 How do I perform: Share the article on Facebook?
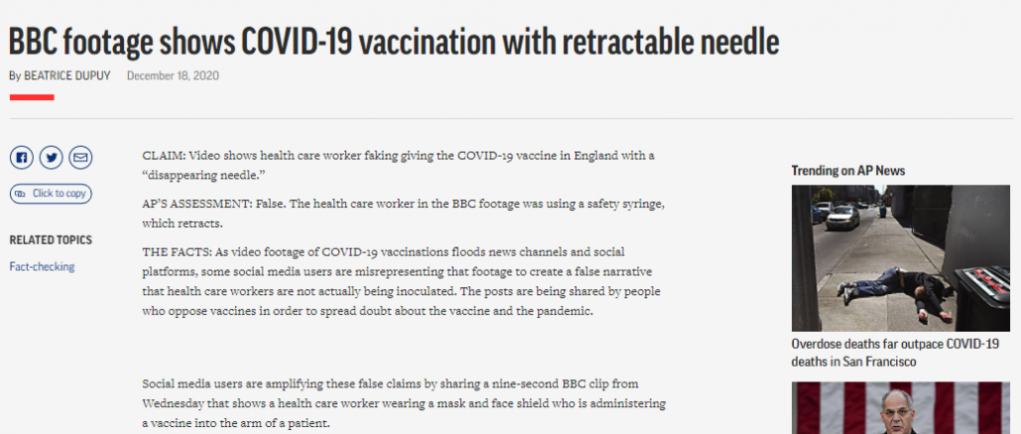22,158
